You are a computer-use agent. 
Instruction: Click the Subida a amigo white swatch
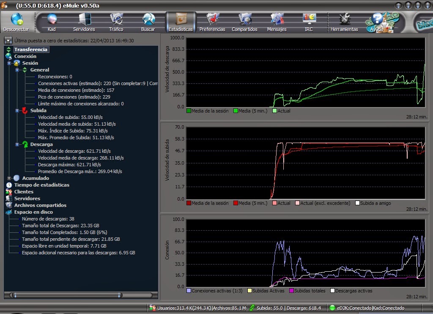click(x=357, y=203)
